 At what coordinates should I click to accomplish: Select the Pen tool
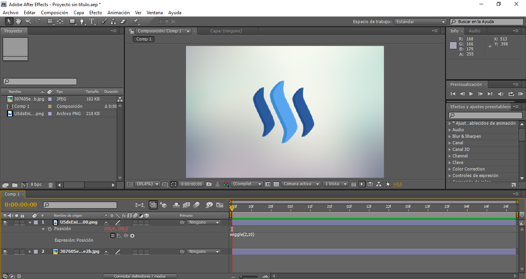(82, 22)
